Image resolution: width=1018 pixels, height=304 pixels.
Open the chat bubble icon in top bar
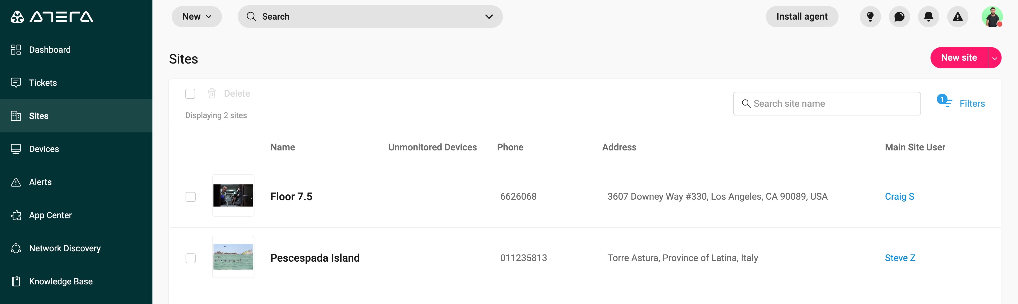coord(899,17)
